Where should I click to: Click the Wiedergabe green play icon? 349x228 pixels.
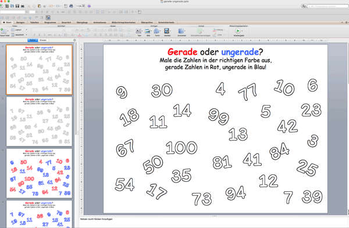click(238, 30)
